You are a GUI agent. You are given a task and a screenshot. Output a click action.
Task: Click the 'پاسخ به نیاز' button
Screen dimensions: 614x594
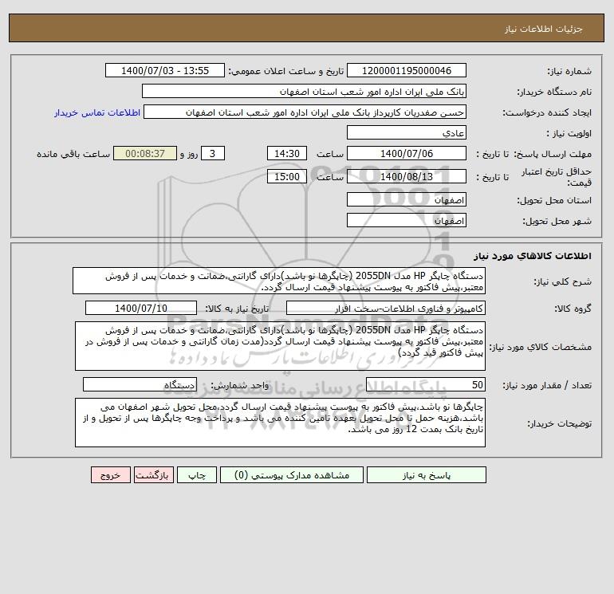point(427,475)
